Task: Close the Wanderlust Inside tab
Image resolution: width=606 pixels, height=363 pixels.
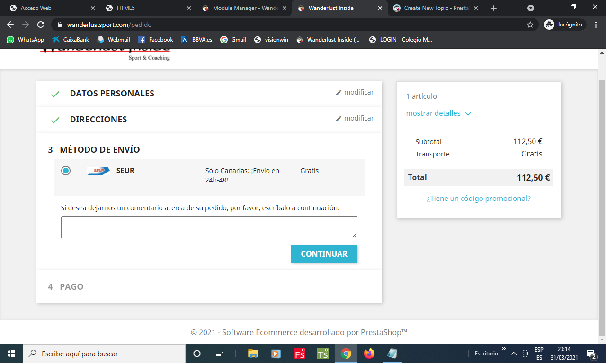Action: pos(380,8)
